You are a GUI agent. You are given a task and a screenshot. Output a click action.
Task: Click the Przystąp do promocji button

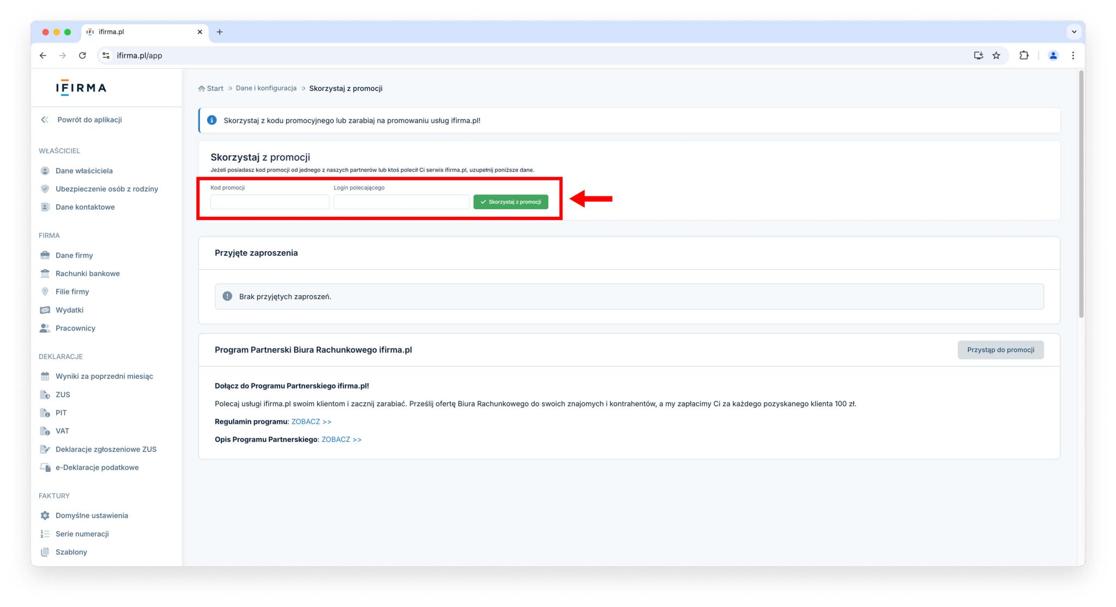tap(1000, 350)
